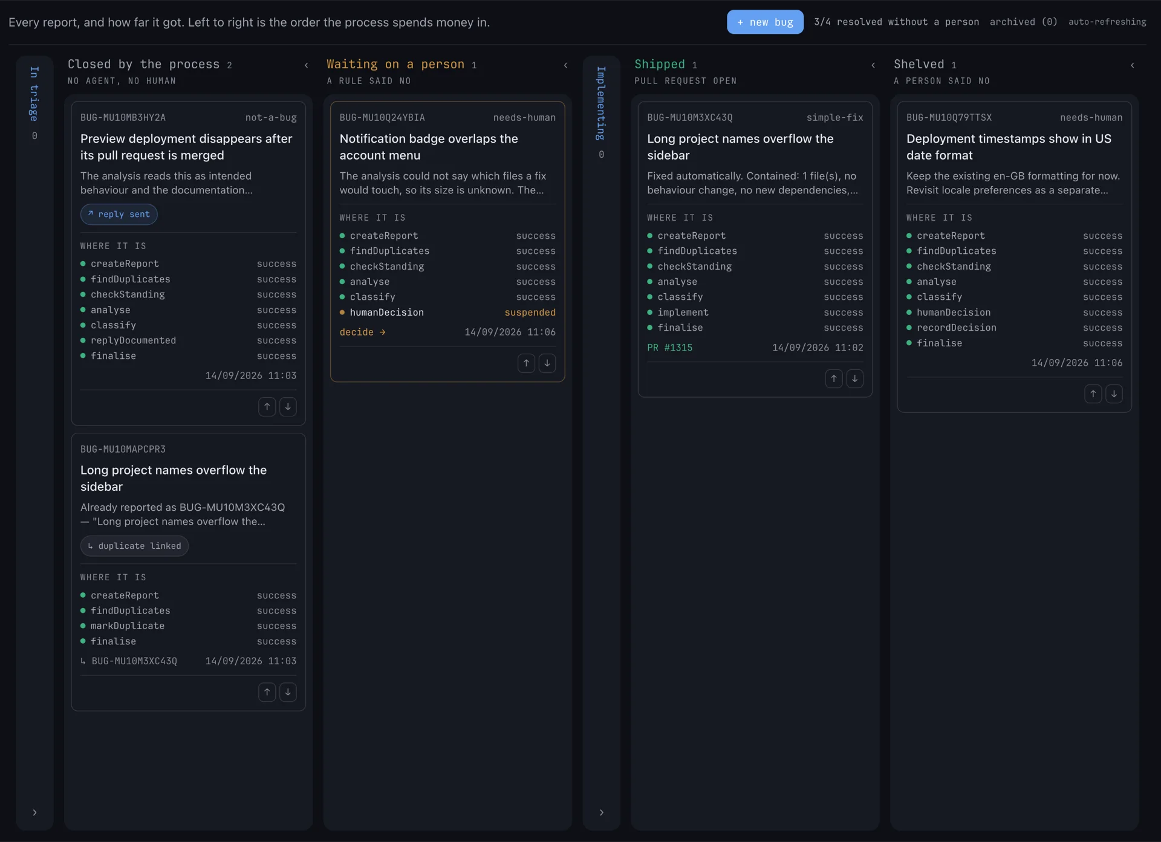Click the not-a-bug tag
1161x842 pixels.
[271, 118]
